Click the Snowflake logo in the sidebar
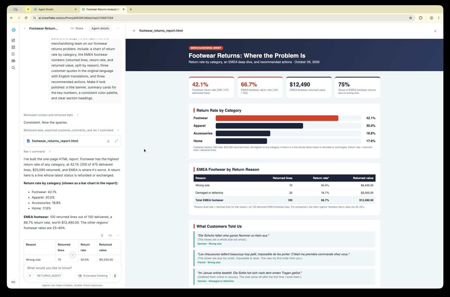This screenshot has width=450, height=297. pyautogui.click(x=13, y=30)
